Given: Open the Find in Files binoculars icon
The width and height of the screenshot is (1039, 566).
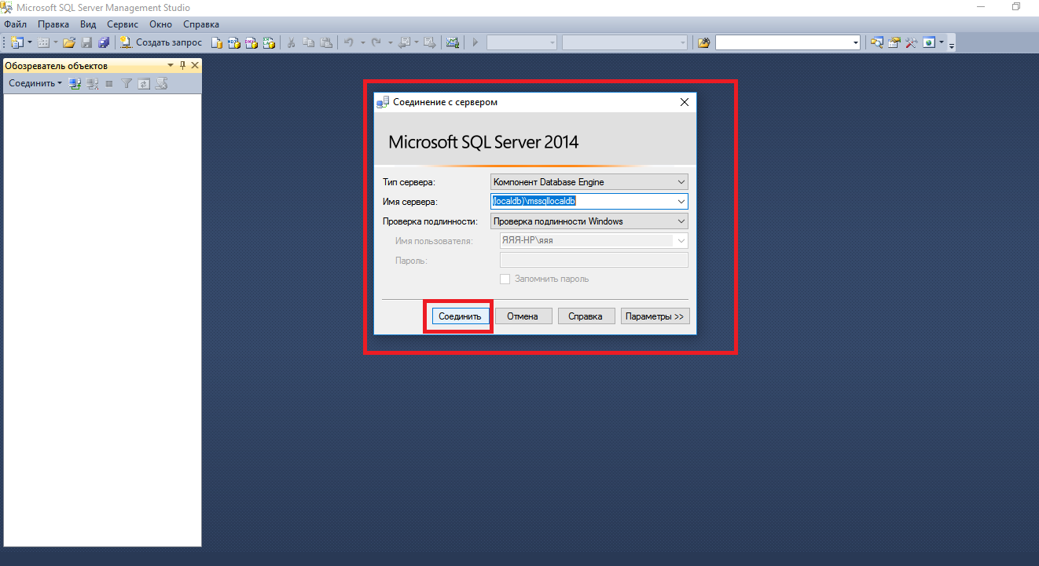Looking at the screenshot, I should [x=703, y=42].
